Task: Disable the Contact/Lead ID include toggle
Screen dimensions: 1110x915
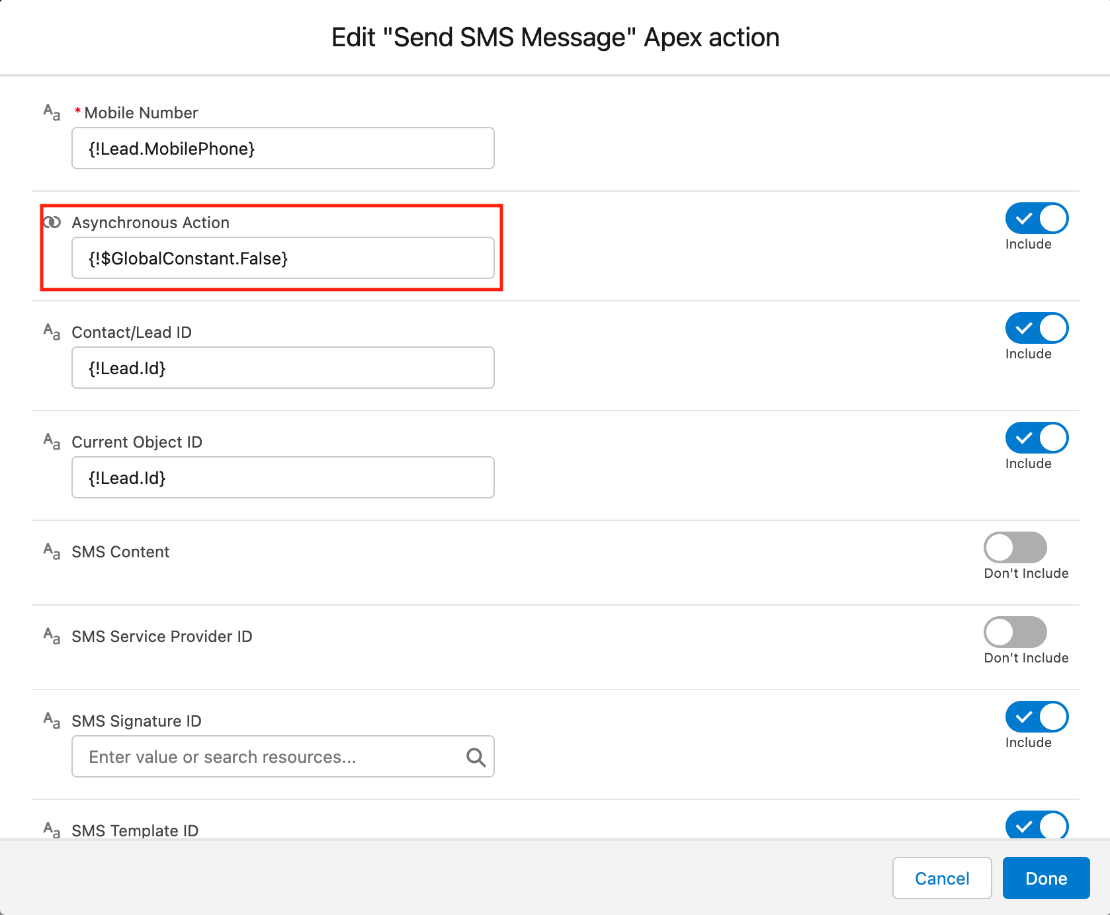Action: click(1037, 329)
